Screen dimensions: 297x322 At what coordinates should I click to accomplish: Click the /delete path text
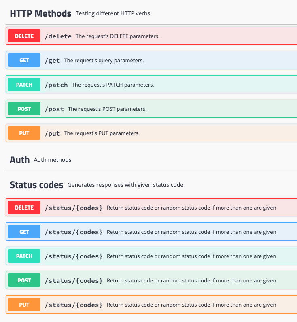point(58,36)
